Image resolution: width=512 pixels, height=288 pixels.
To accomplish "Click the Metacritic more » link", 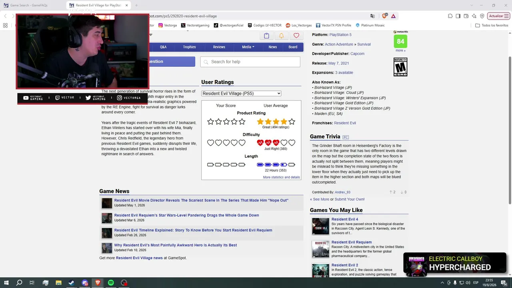I will 400,50.
